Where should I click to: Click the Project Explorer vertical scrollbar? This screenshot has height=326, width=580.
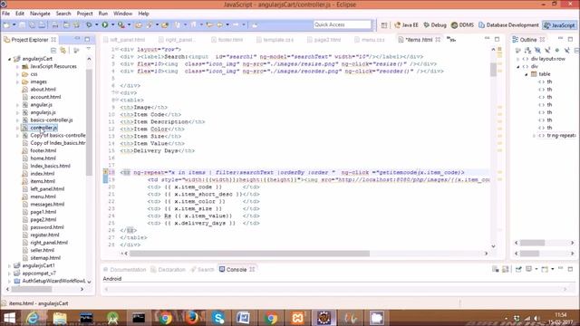(x=89, y=122)
